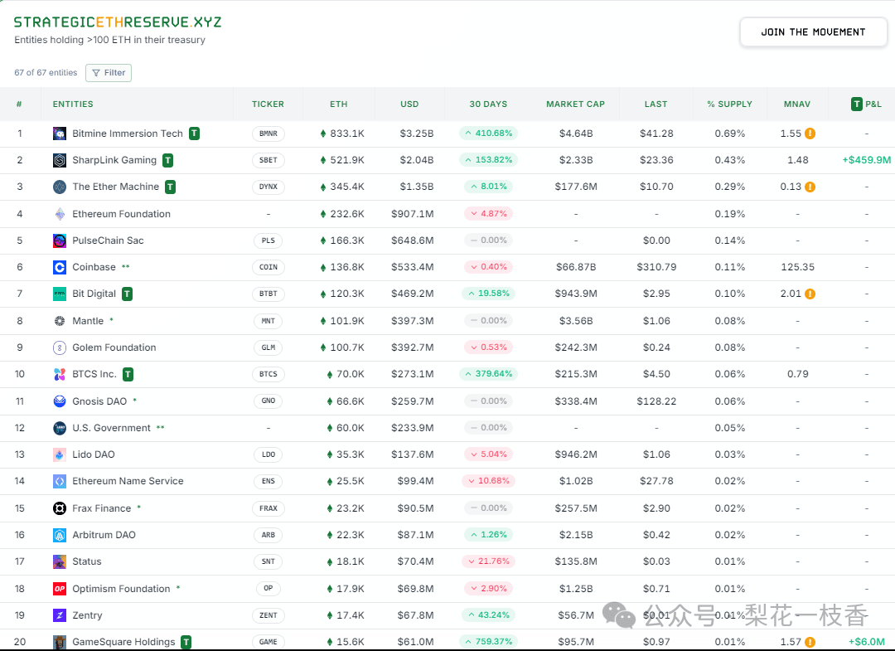The height and width of the screenshot is (651, 895).
Task: Sort by the ENTITIES column header
Action: [x=73, y=104]
